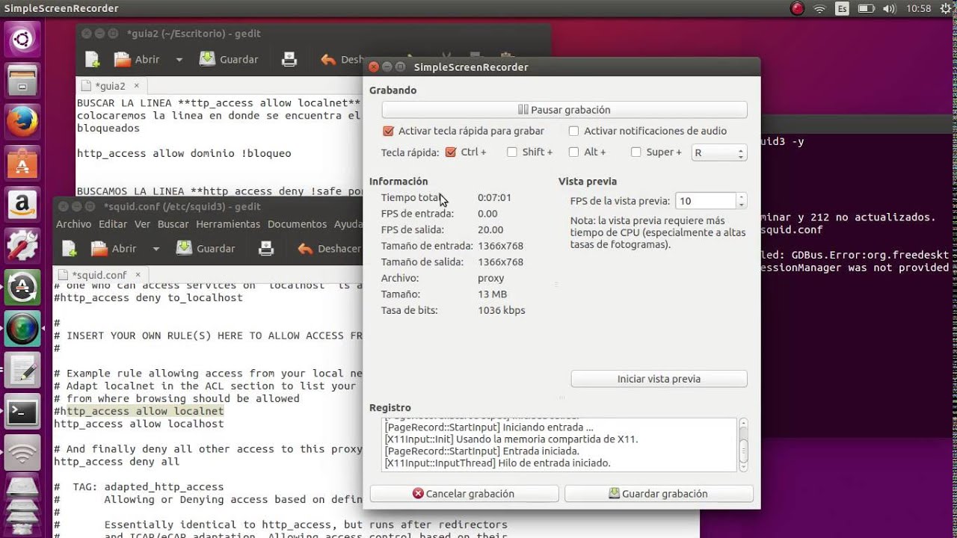Open the battery indicator menu
The image size is (957, 538).
pos(866,9)
